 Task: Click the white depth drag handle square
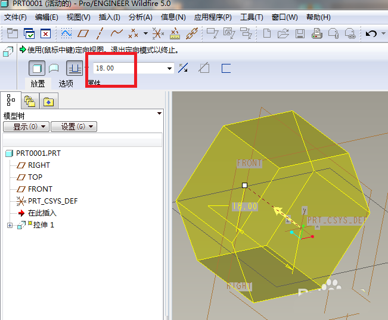click(244, 186)
